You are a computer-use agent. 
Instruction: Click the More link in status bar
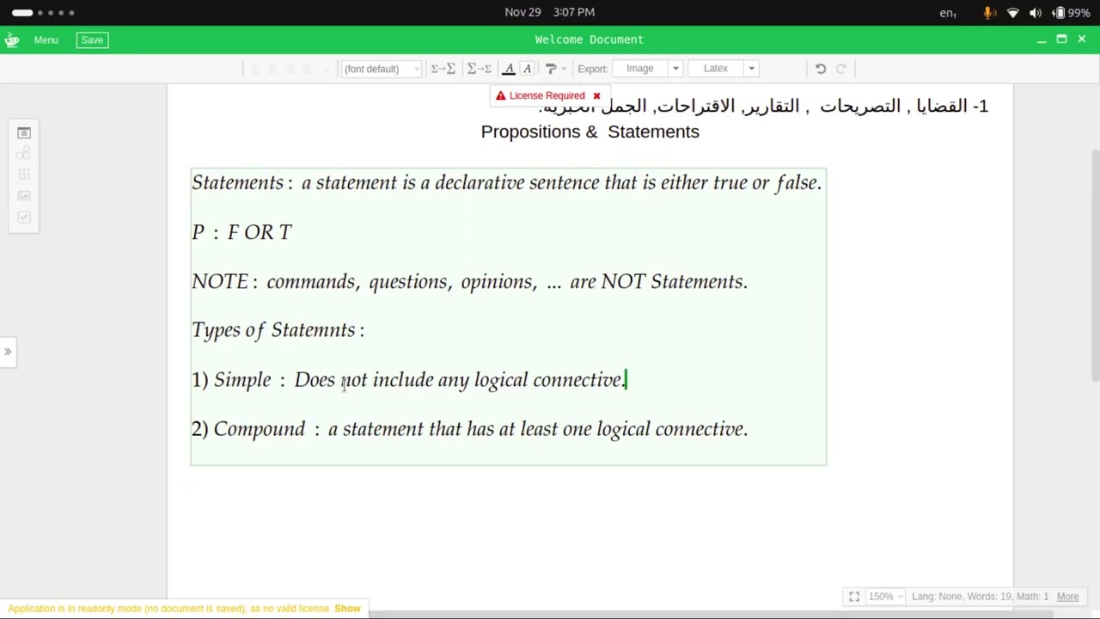point(1067,596)
